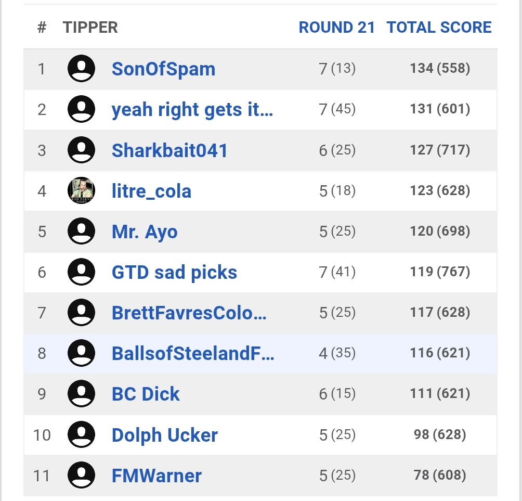
Task: Open Dolph Ucker tipper name link
Action: coord(165,435)
